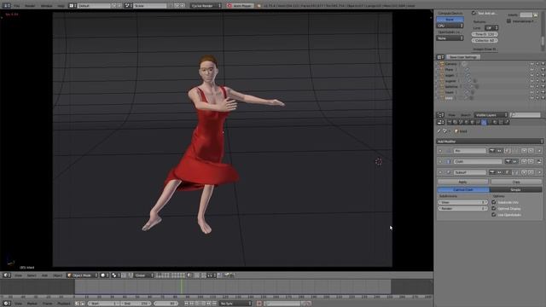Select the Render properties tab icon

(x=450, y=122)
